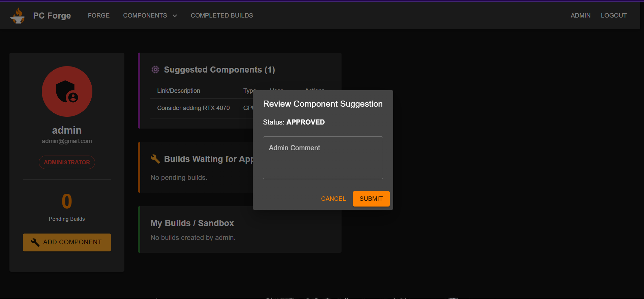Image resolution: width=644 pixels, height=299 pixels.
Task: Click the wrench icon beside Builds Waiting
Action: [155, 159]
